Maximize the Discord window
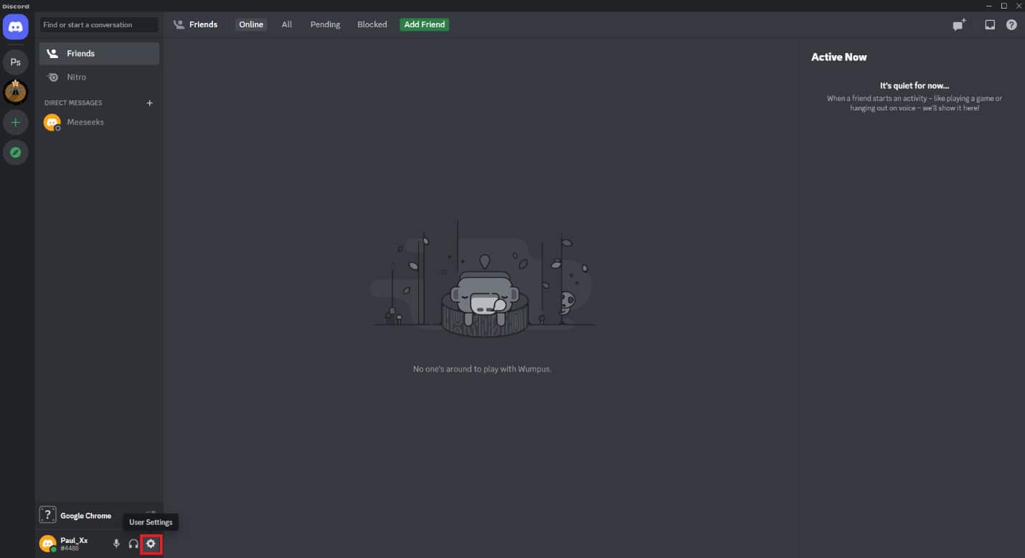 1003,6
